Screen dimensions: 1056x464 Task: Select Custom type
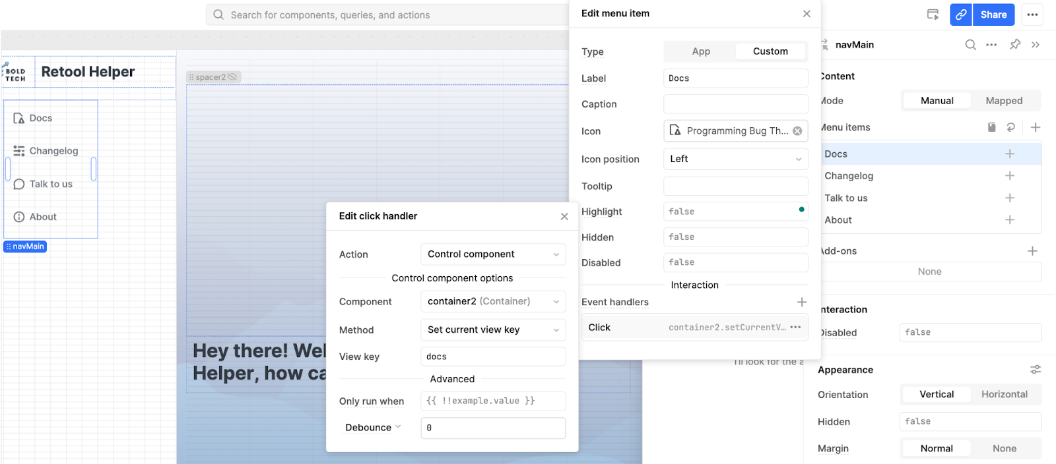click(x=770, y=51)
